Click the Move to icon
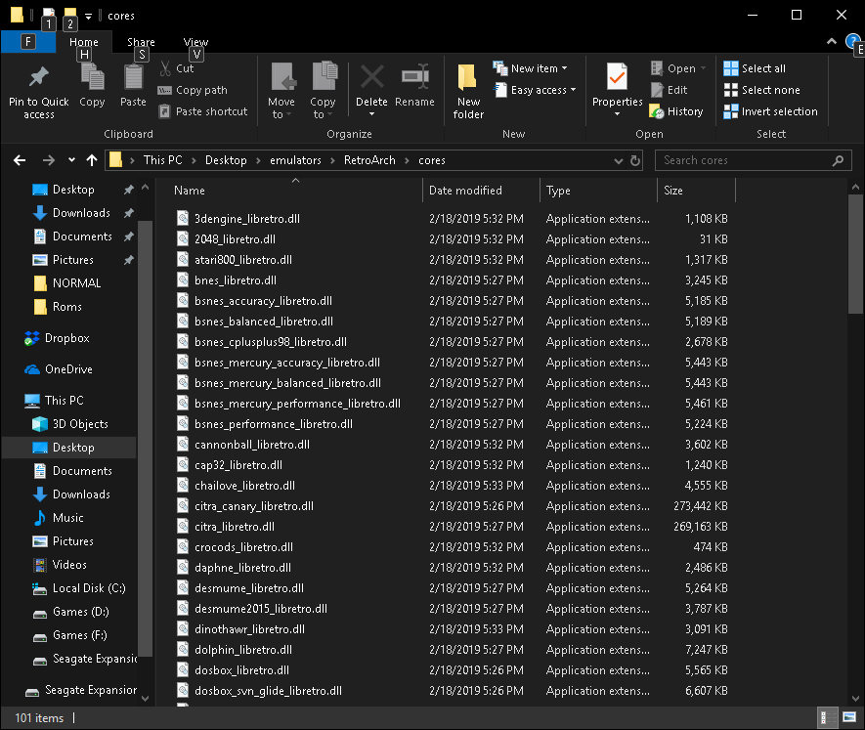Screen dimensions: 865x730 click(x=283, y=76)
